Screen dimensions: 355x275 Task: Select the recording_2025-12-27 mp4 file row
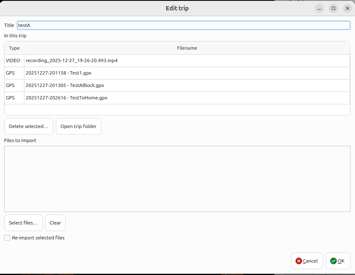click(x=71, y=60)
